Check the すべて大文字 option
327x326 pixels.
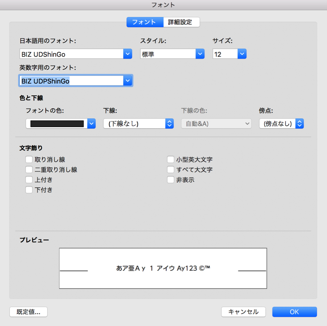pos(171,169)
